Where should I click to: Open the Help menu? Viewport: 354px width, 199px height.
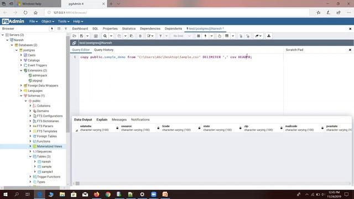click(x=78, y=21)
